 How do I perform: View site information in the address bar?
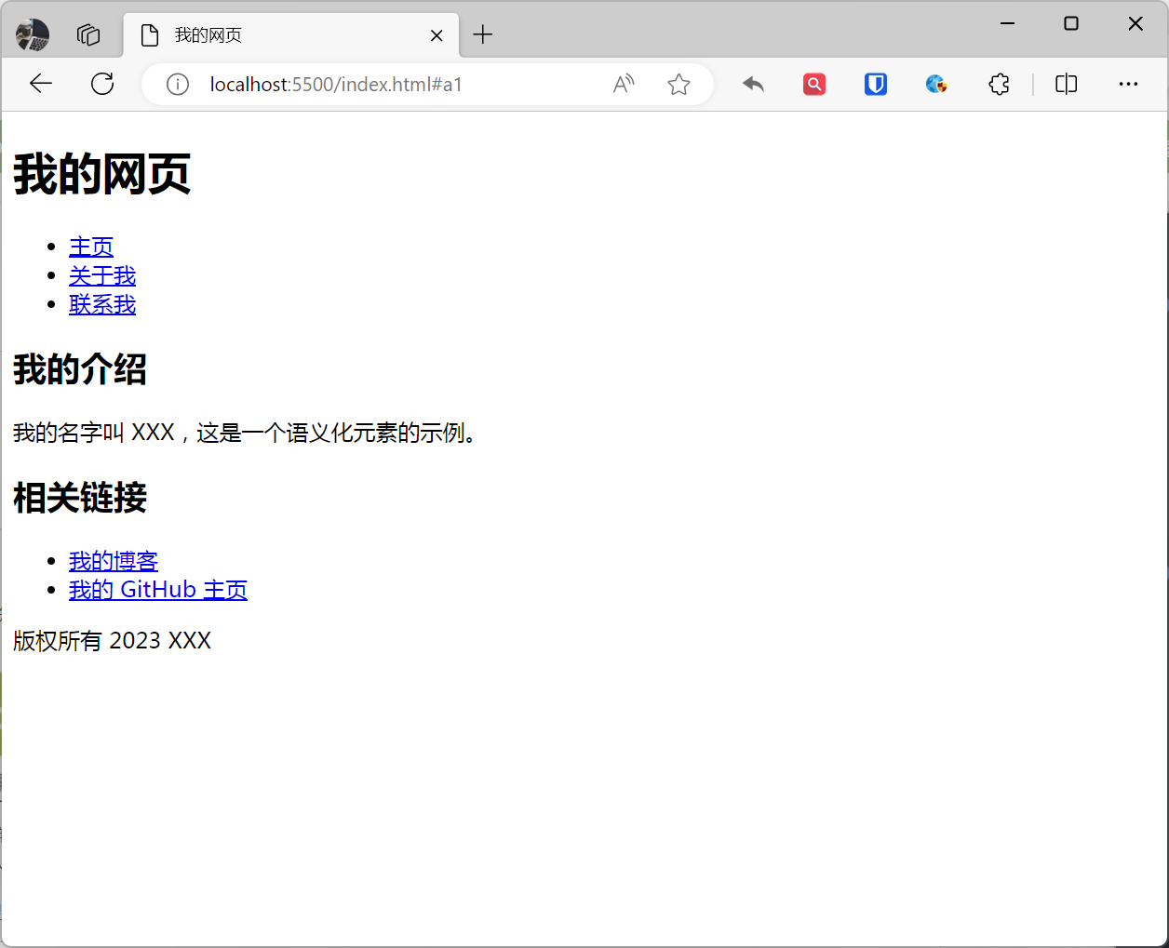pyautogui.click(x=177, y=84)
